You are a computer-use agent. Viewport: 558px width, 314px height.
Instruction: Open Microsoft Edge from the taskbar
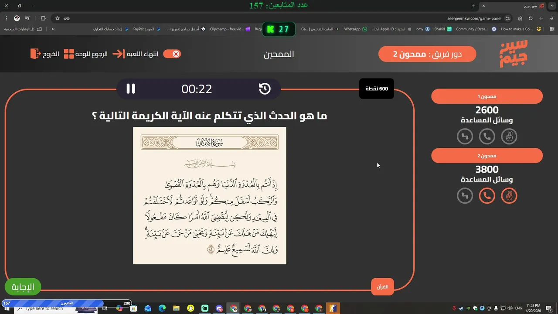pos(162,308)
